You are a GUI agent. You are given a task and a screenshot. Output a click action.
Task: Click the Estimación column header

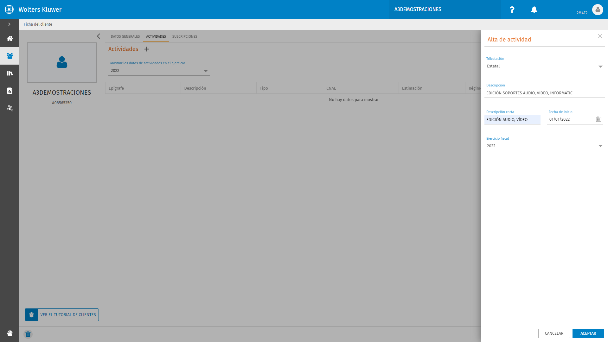432,88
